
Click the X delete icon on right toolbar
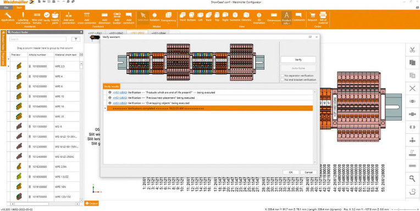(x=412, y=88)
